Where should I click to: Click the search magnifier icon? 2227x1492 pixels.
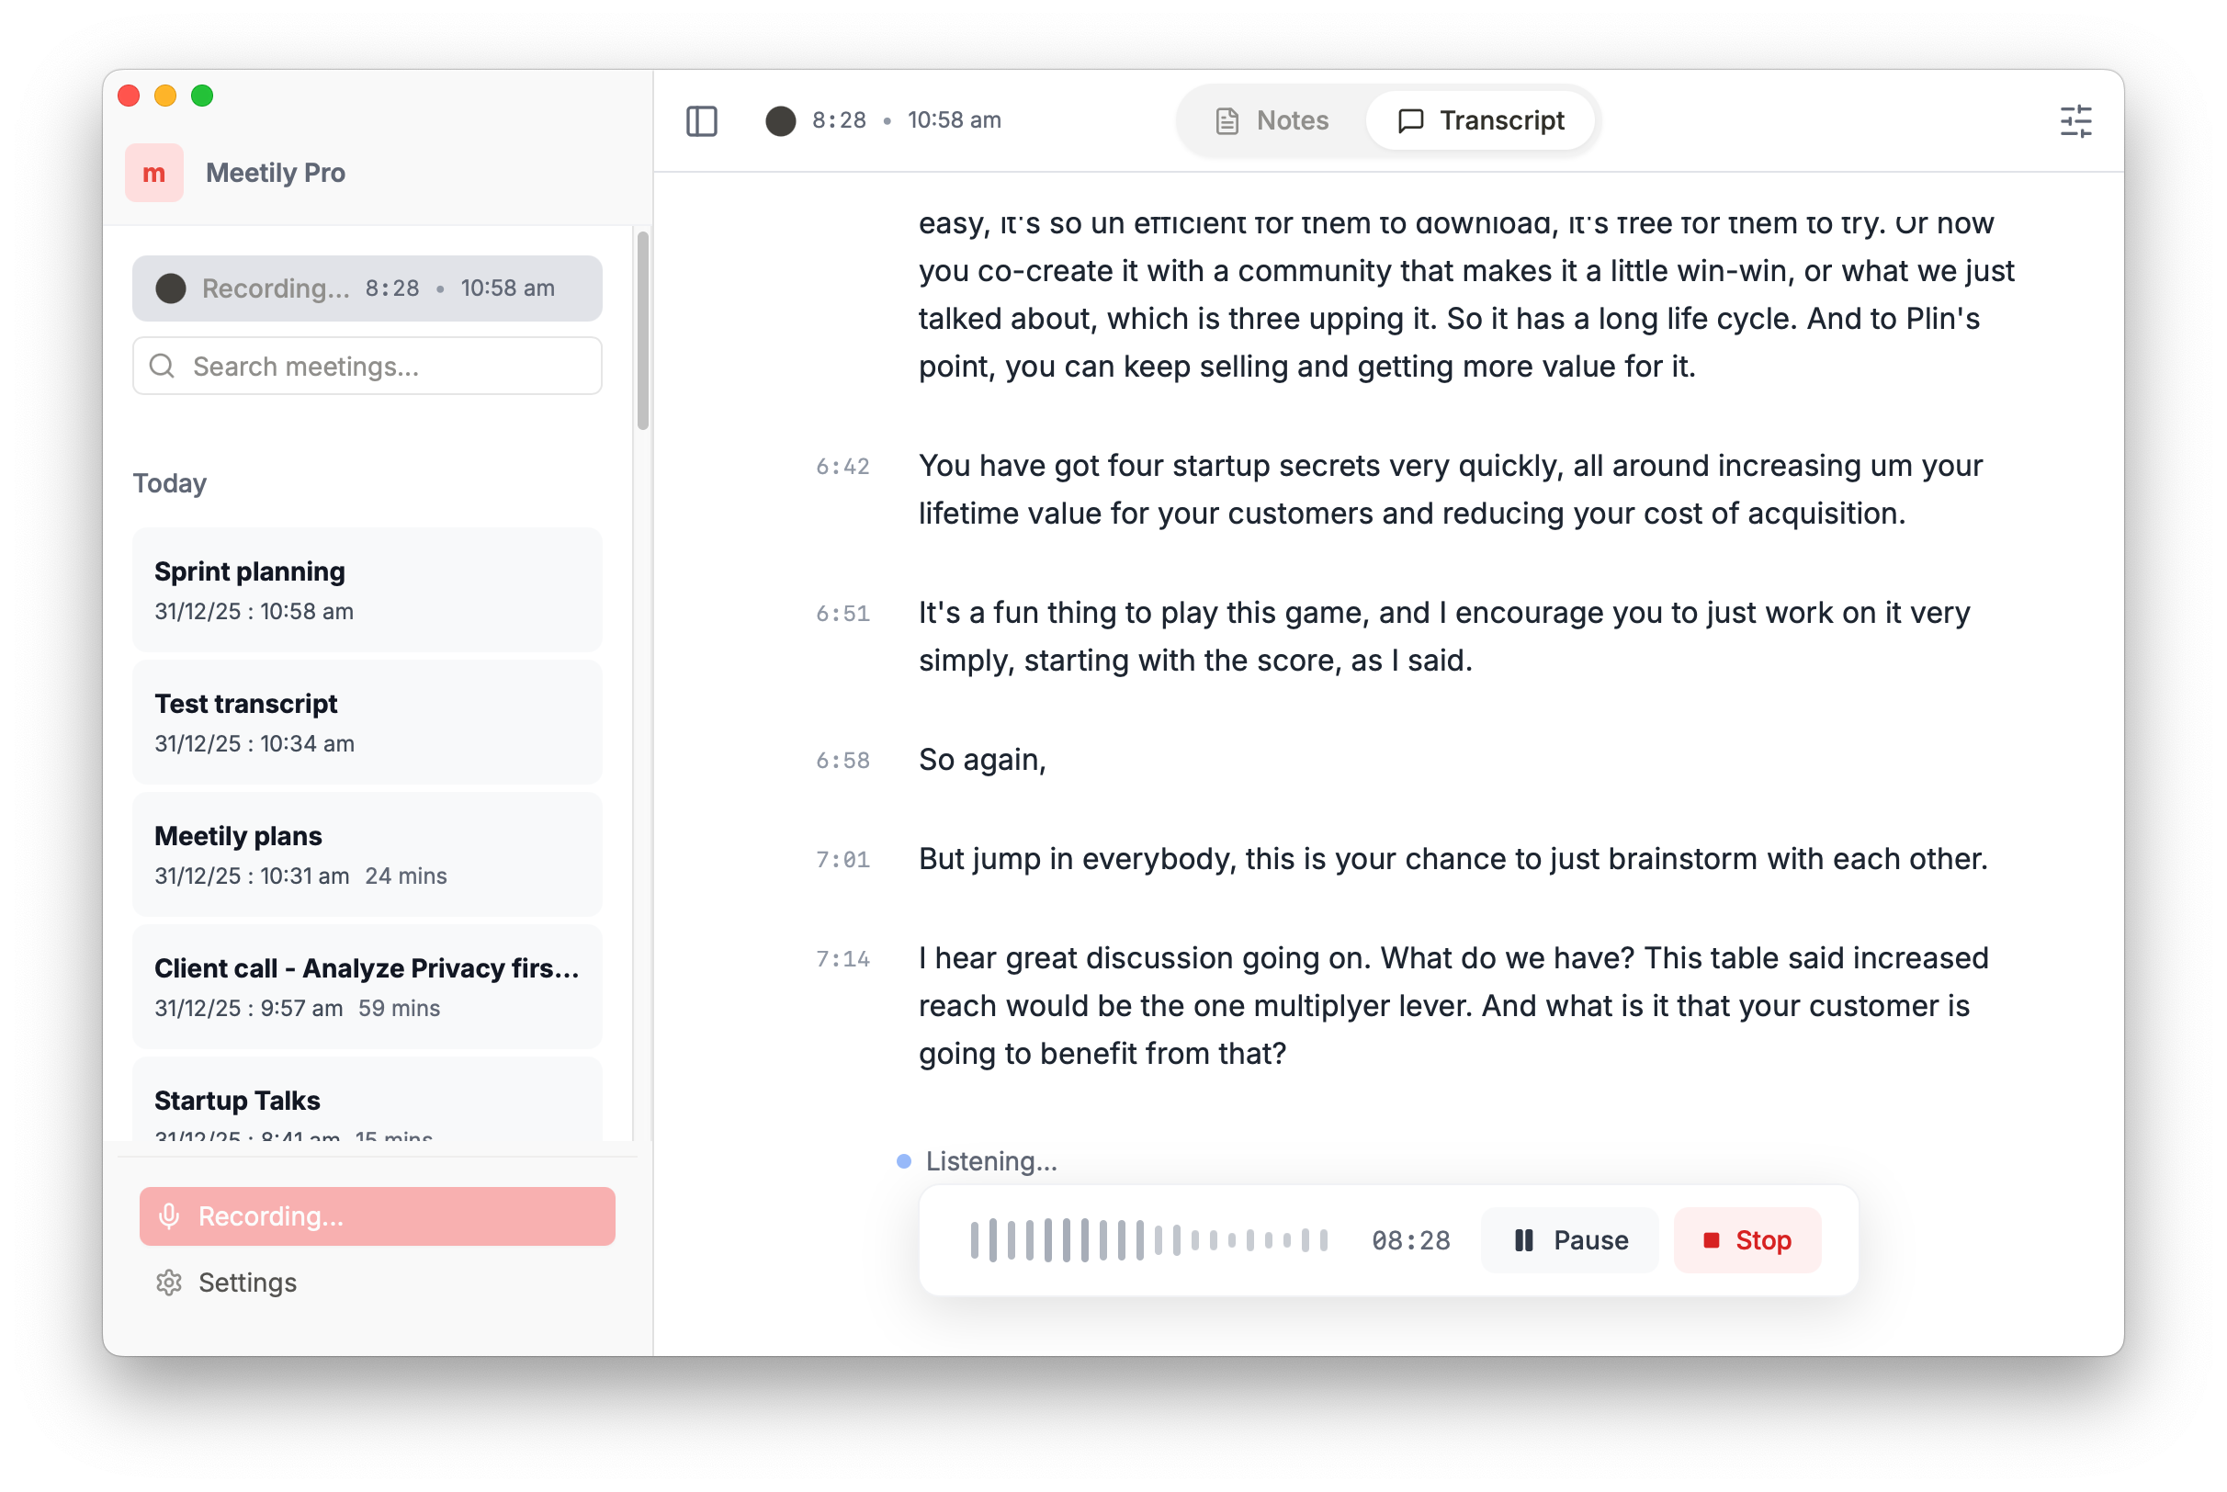click(x=162, y=366)
